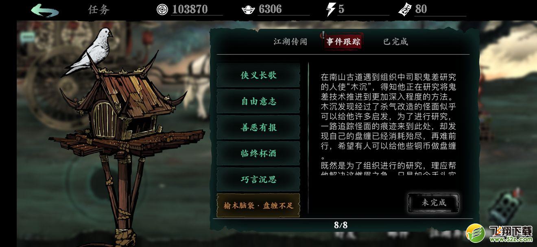Screen dimensions: 537x247
Task: Select the 事件跟踪 tab
Action: (x=343, y=42)
